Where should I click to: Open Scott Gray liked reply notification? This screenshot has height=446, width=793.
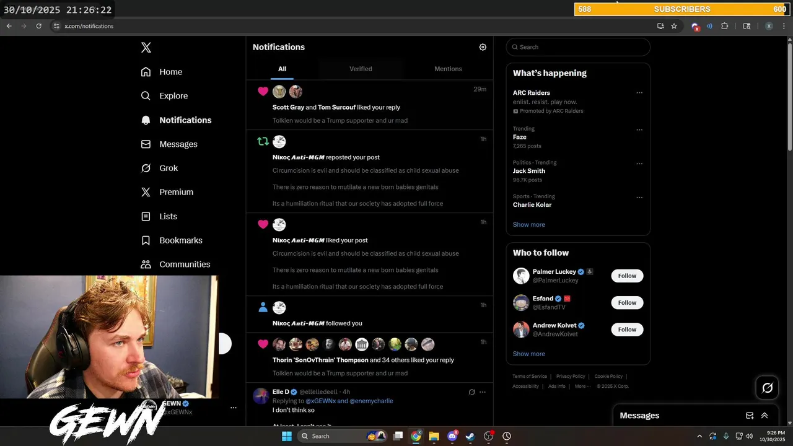pos(370,105)
